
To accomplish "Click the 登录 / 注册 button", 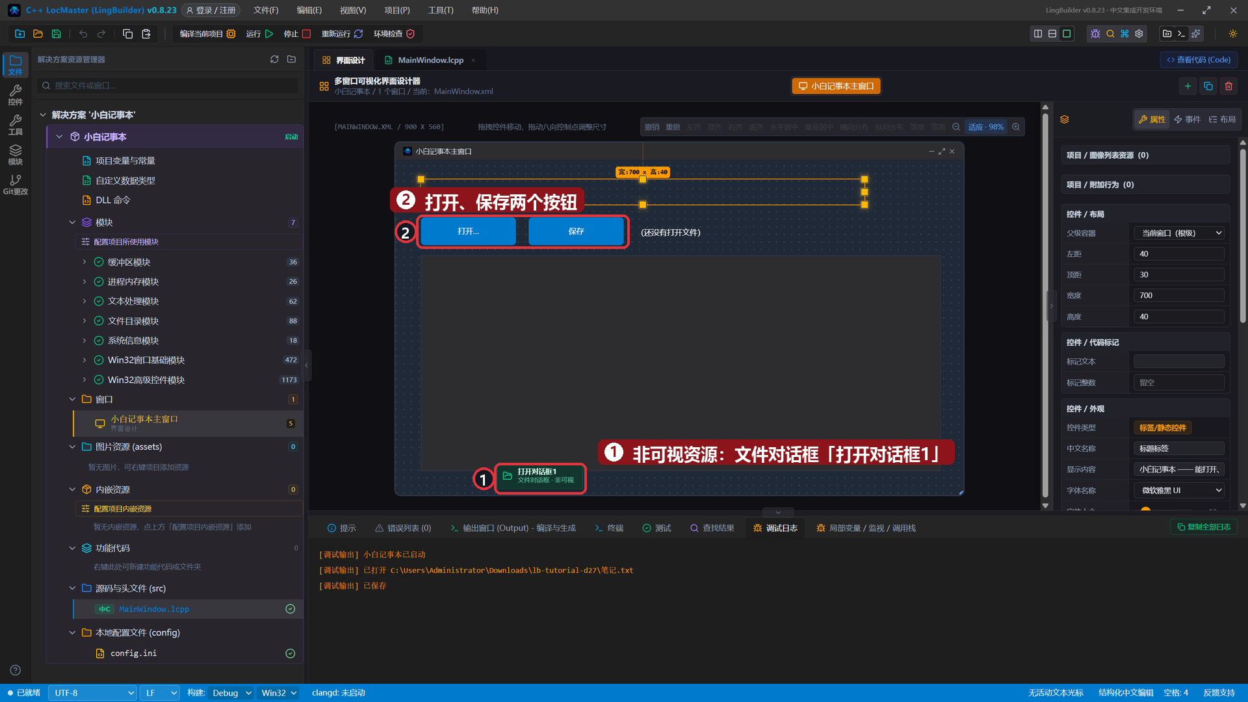I will (211, 10).
